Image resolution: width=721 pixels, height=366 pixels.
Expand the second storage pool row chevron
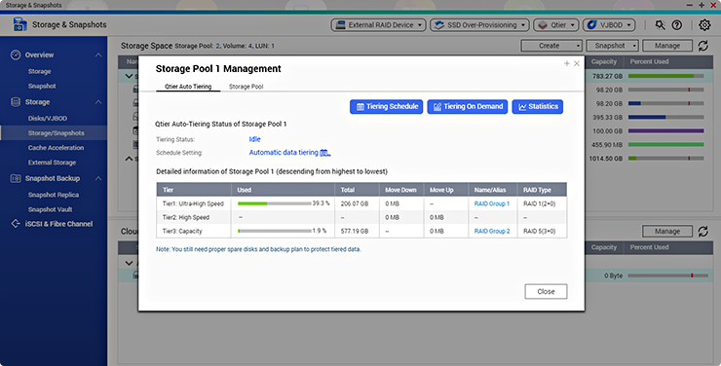coord(129,159)
